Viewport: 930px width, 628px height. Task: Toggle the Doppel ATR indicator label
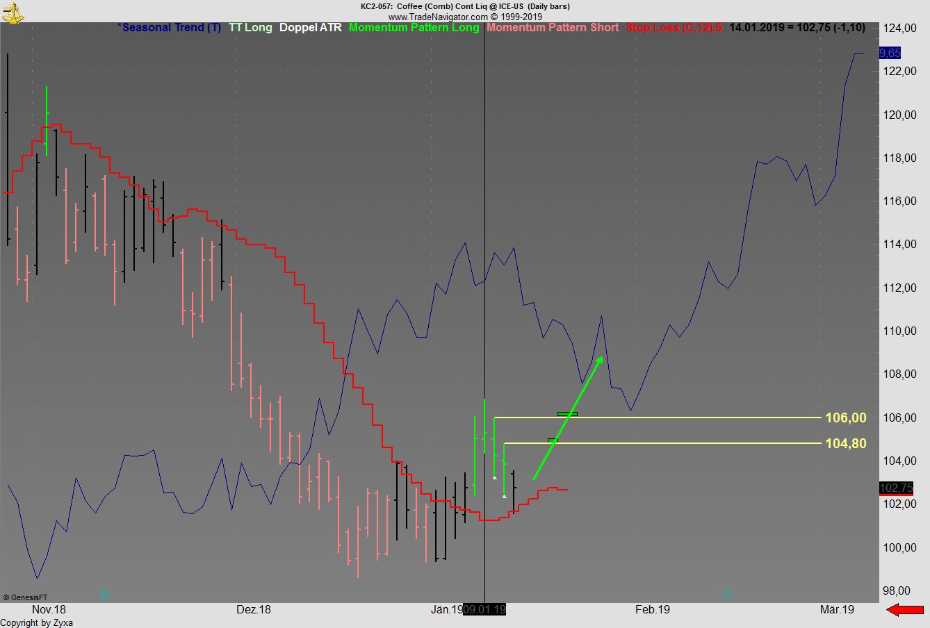pos(310,28)
